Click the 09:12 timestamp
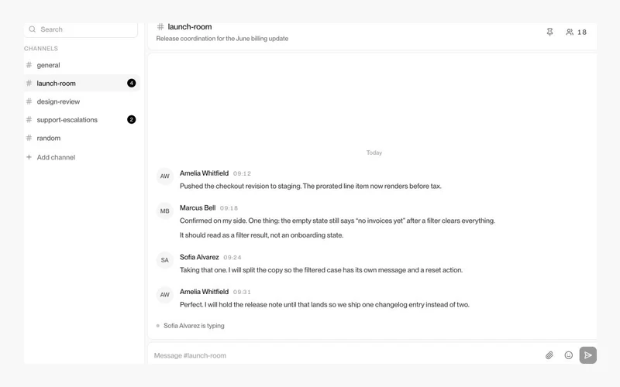 (242, 173)
